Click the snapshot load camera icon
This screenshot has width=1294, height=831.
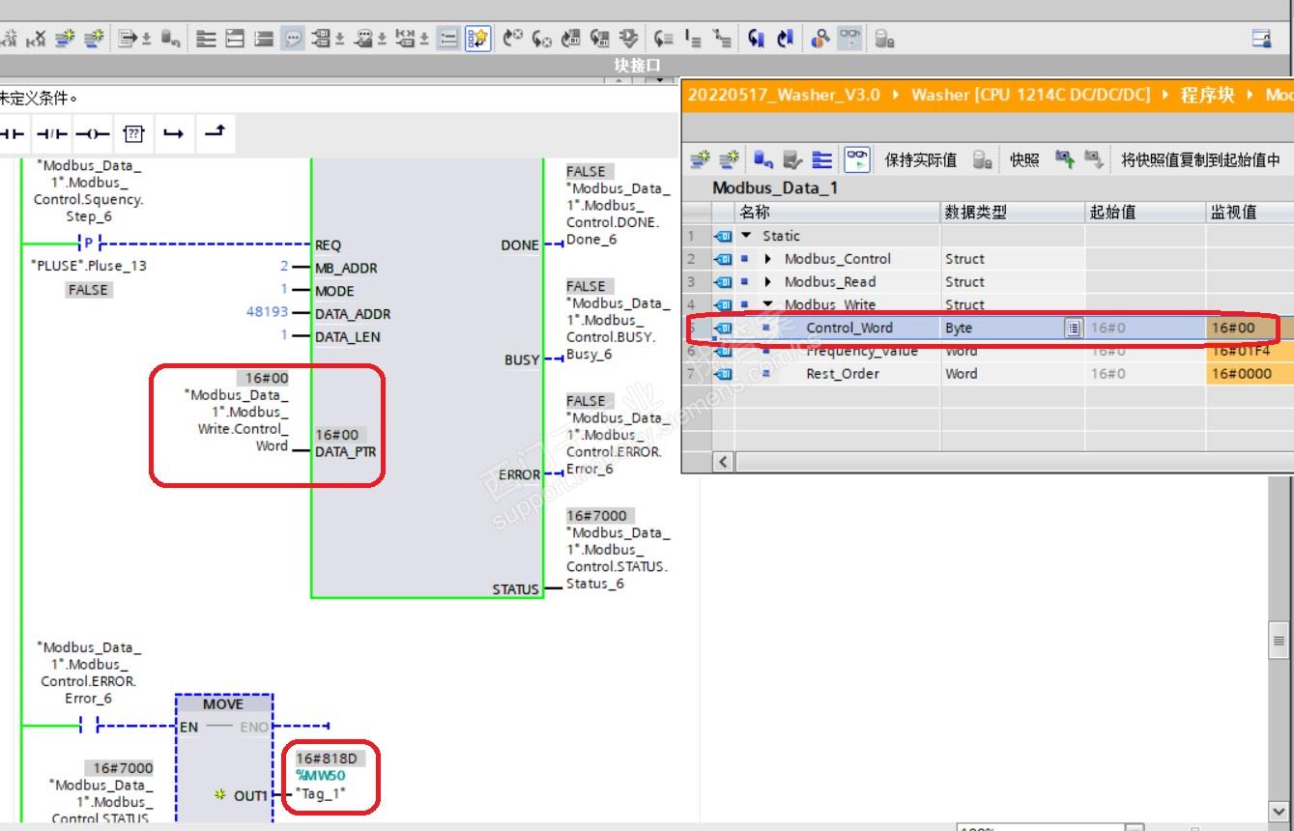(x=1065, y=159)
